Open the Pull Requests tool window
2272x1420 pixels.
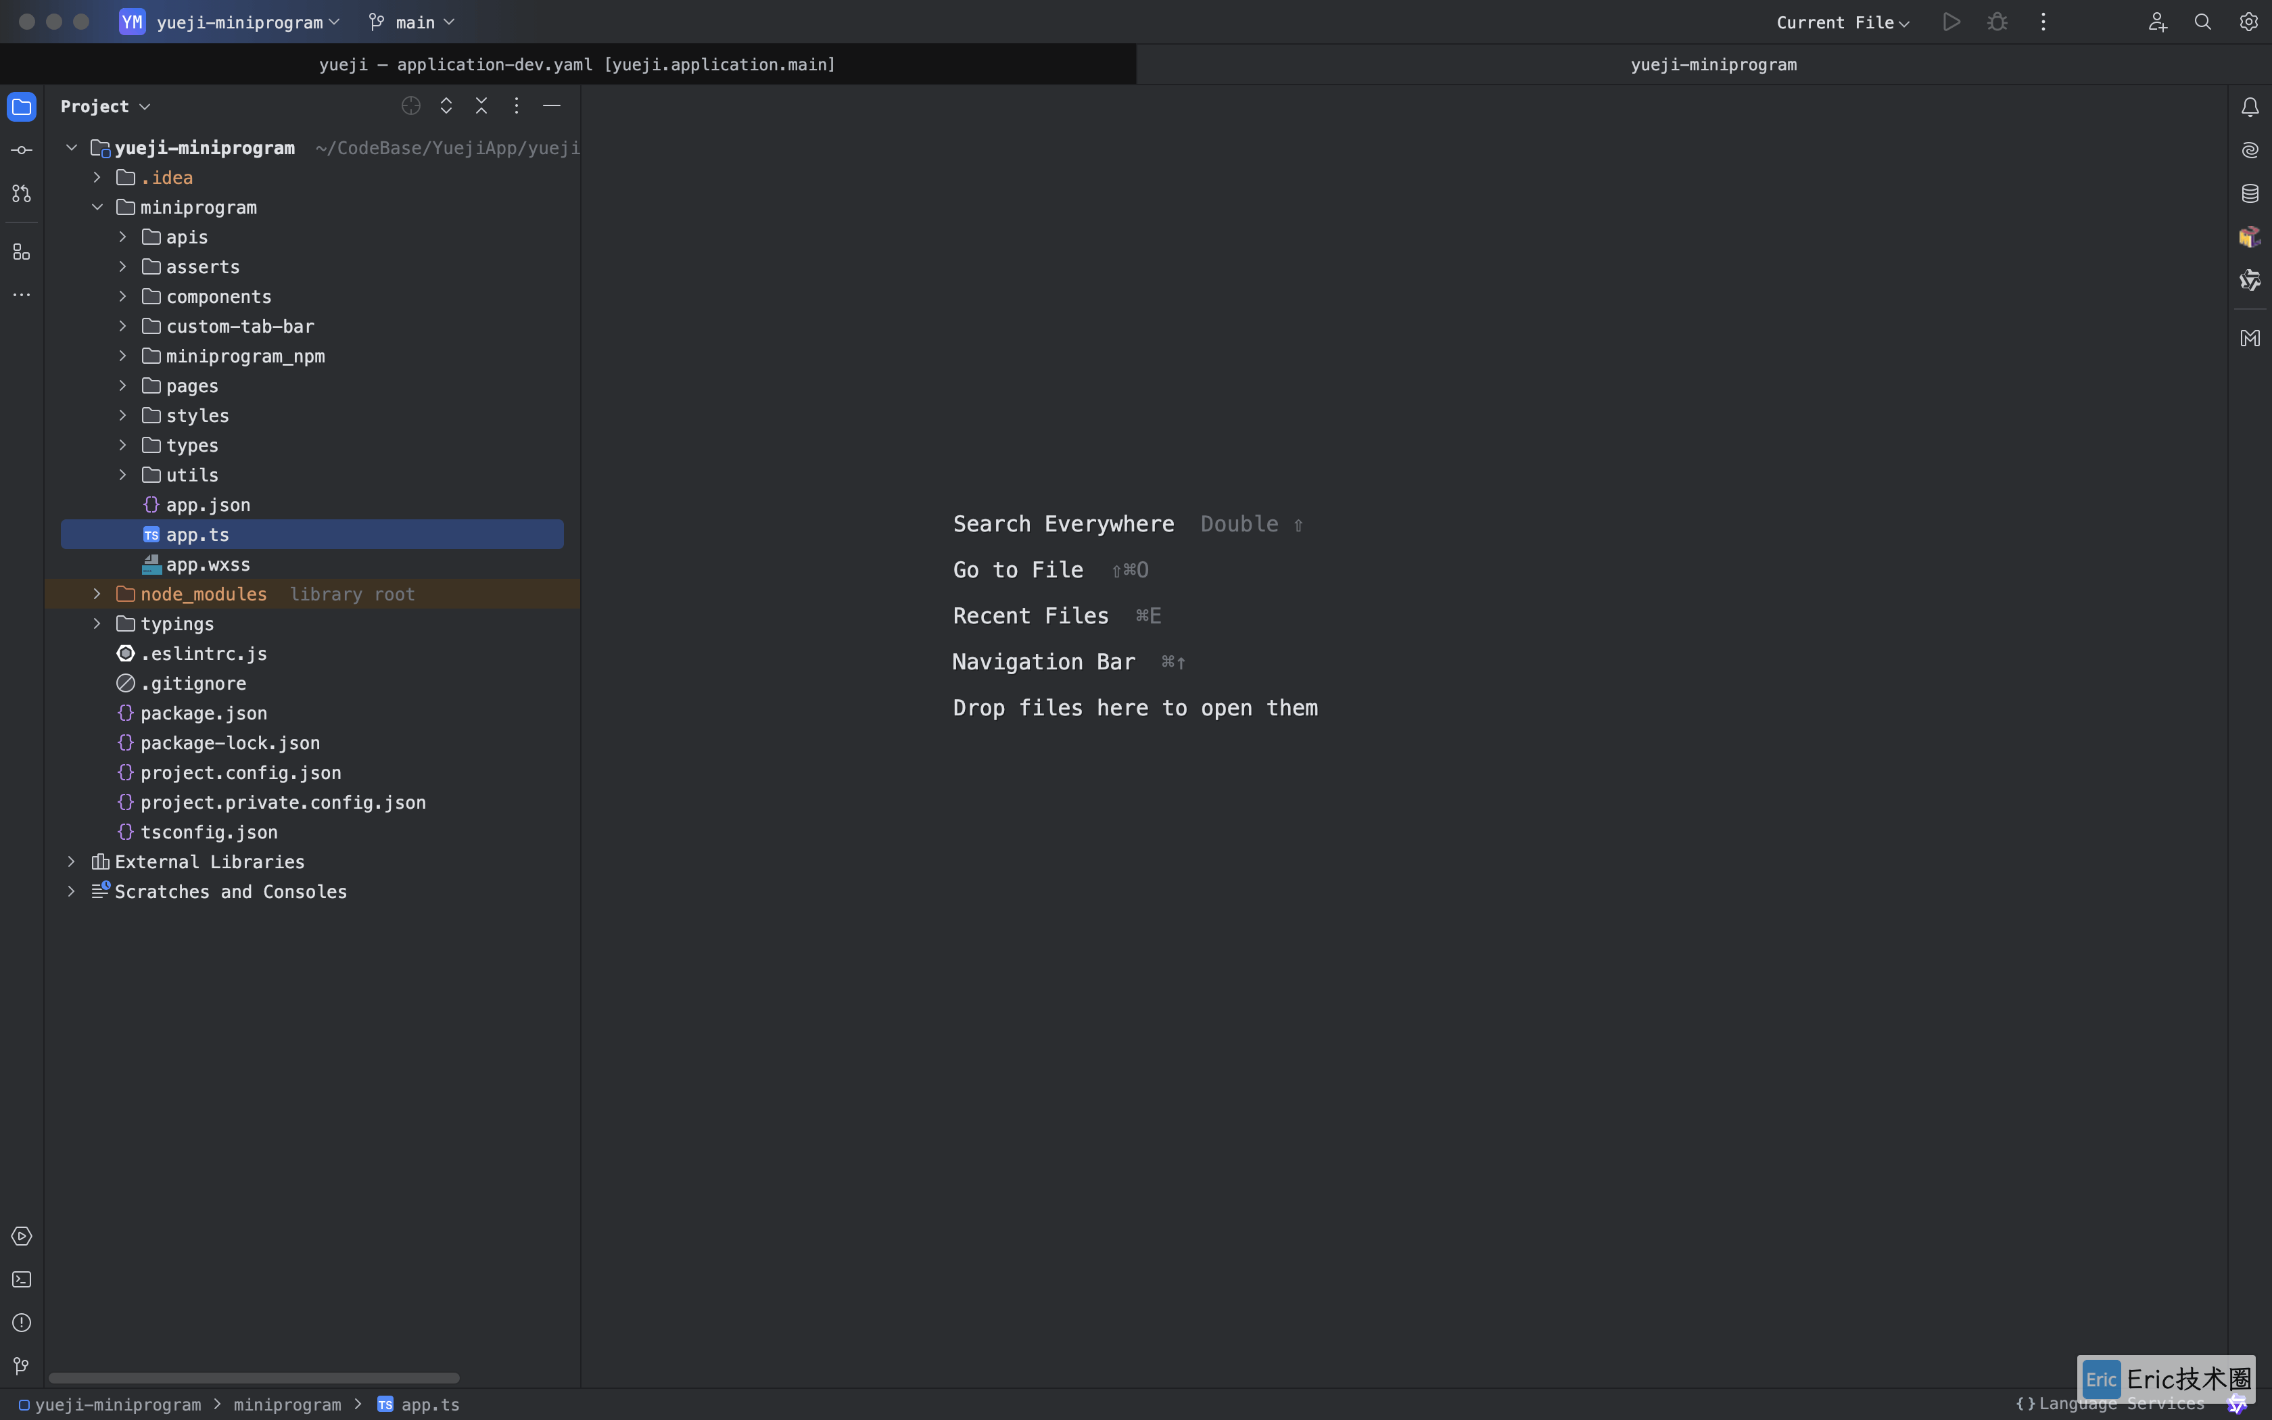(x=22, y=193)
